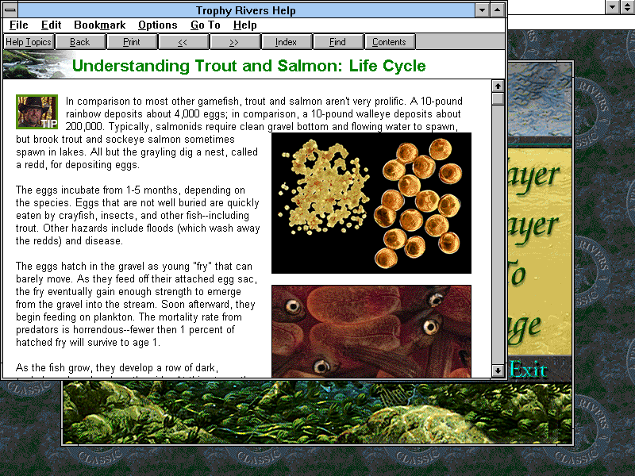
Task: Click the vertical scrollbar thumb
Action: click(x=498, y=99)
